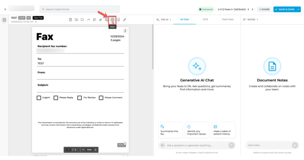Go to previous fax arrow
This screenshot has height=160, width=304.
click(248, 9)
